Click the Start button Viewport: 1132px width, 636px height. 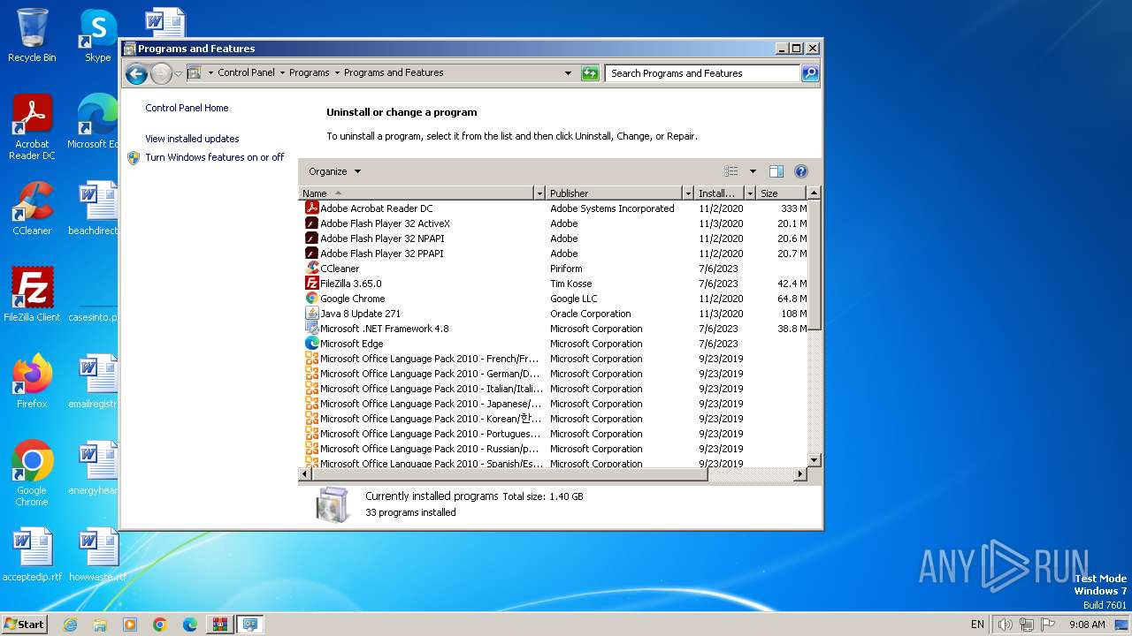(25, 625)
